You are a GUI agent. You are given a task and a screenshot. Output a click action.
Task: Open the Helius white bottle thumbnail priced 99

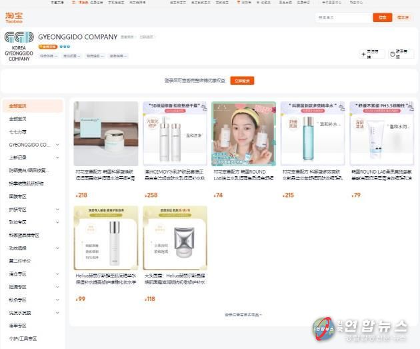106,238
